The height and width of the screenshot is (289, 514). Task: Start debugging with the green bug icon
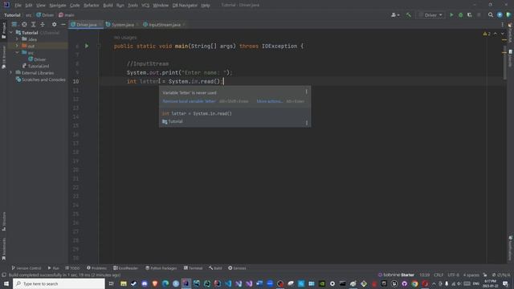[460, 15]
